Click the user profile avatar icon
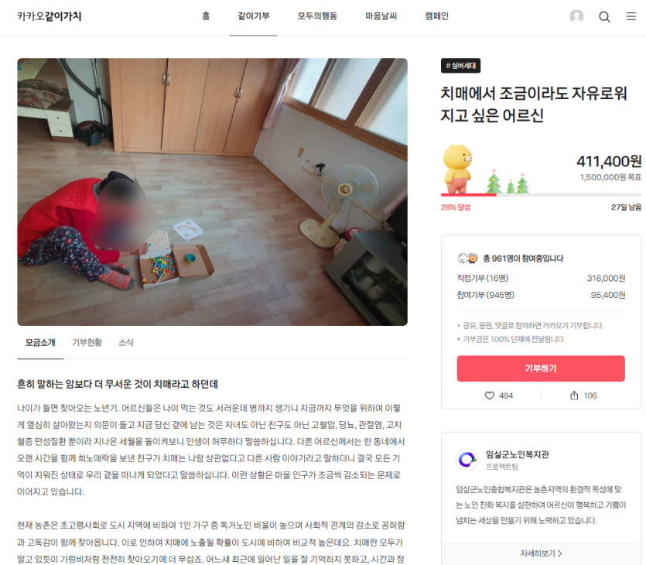646x565 pixels. click(576, 16)
